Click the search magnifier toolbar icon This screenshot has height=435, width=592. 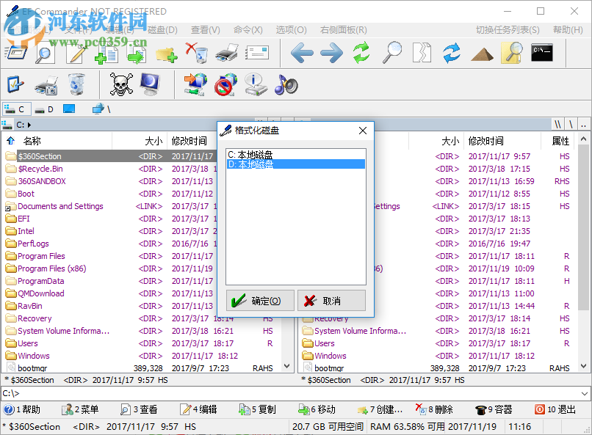click(x=391, y=53)
